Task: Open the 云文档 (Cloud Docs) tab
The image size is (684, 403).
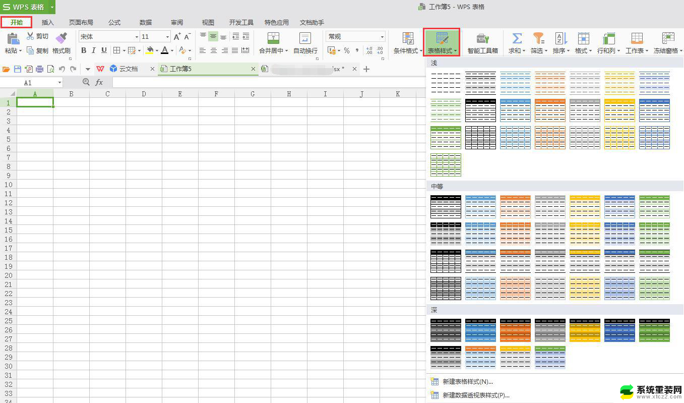Action: click(x=128, y=69)
